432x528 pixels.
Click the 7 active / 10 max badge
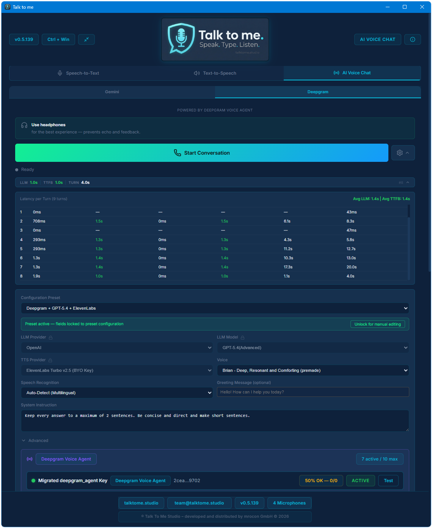380,459
